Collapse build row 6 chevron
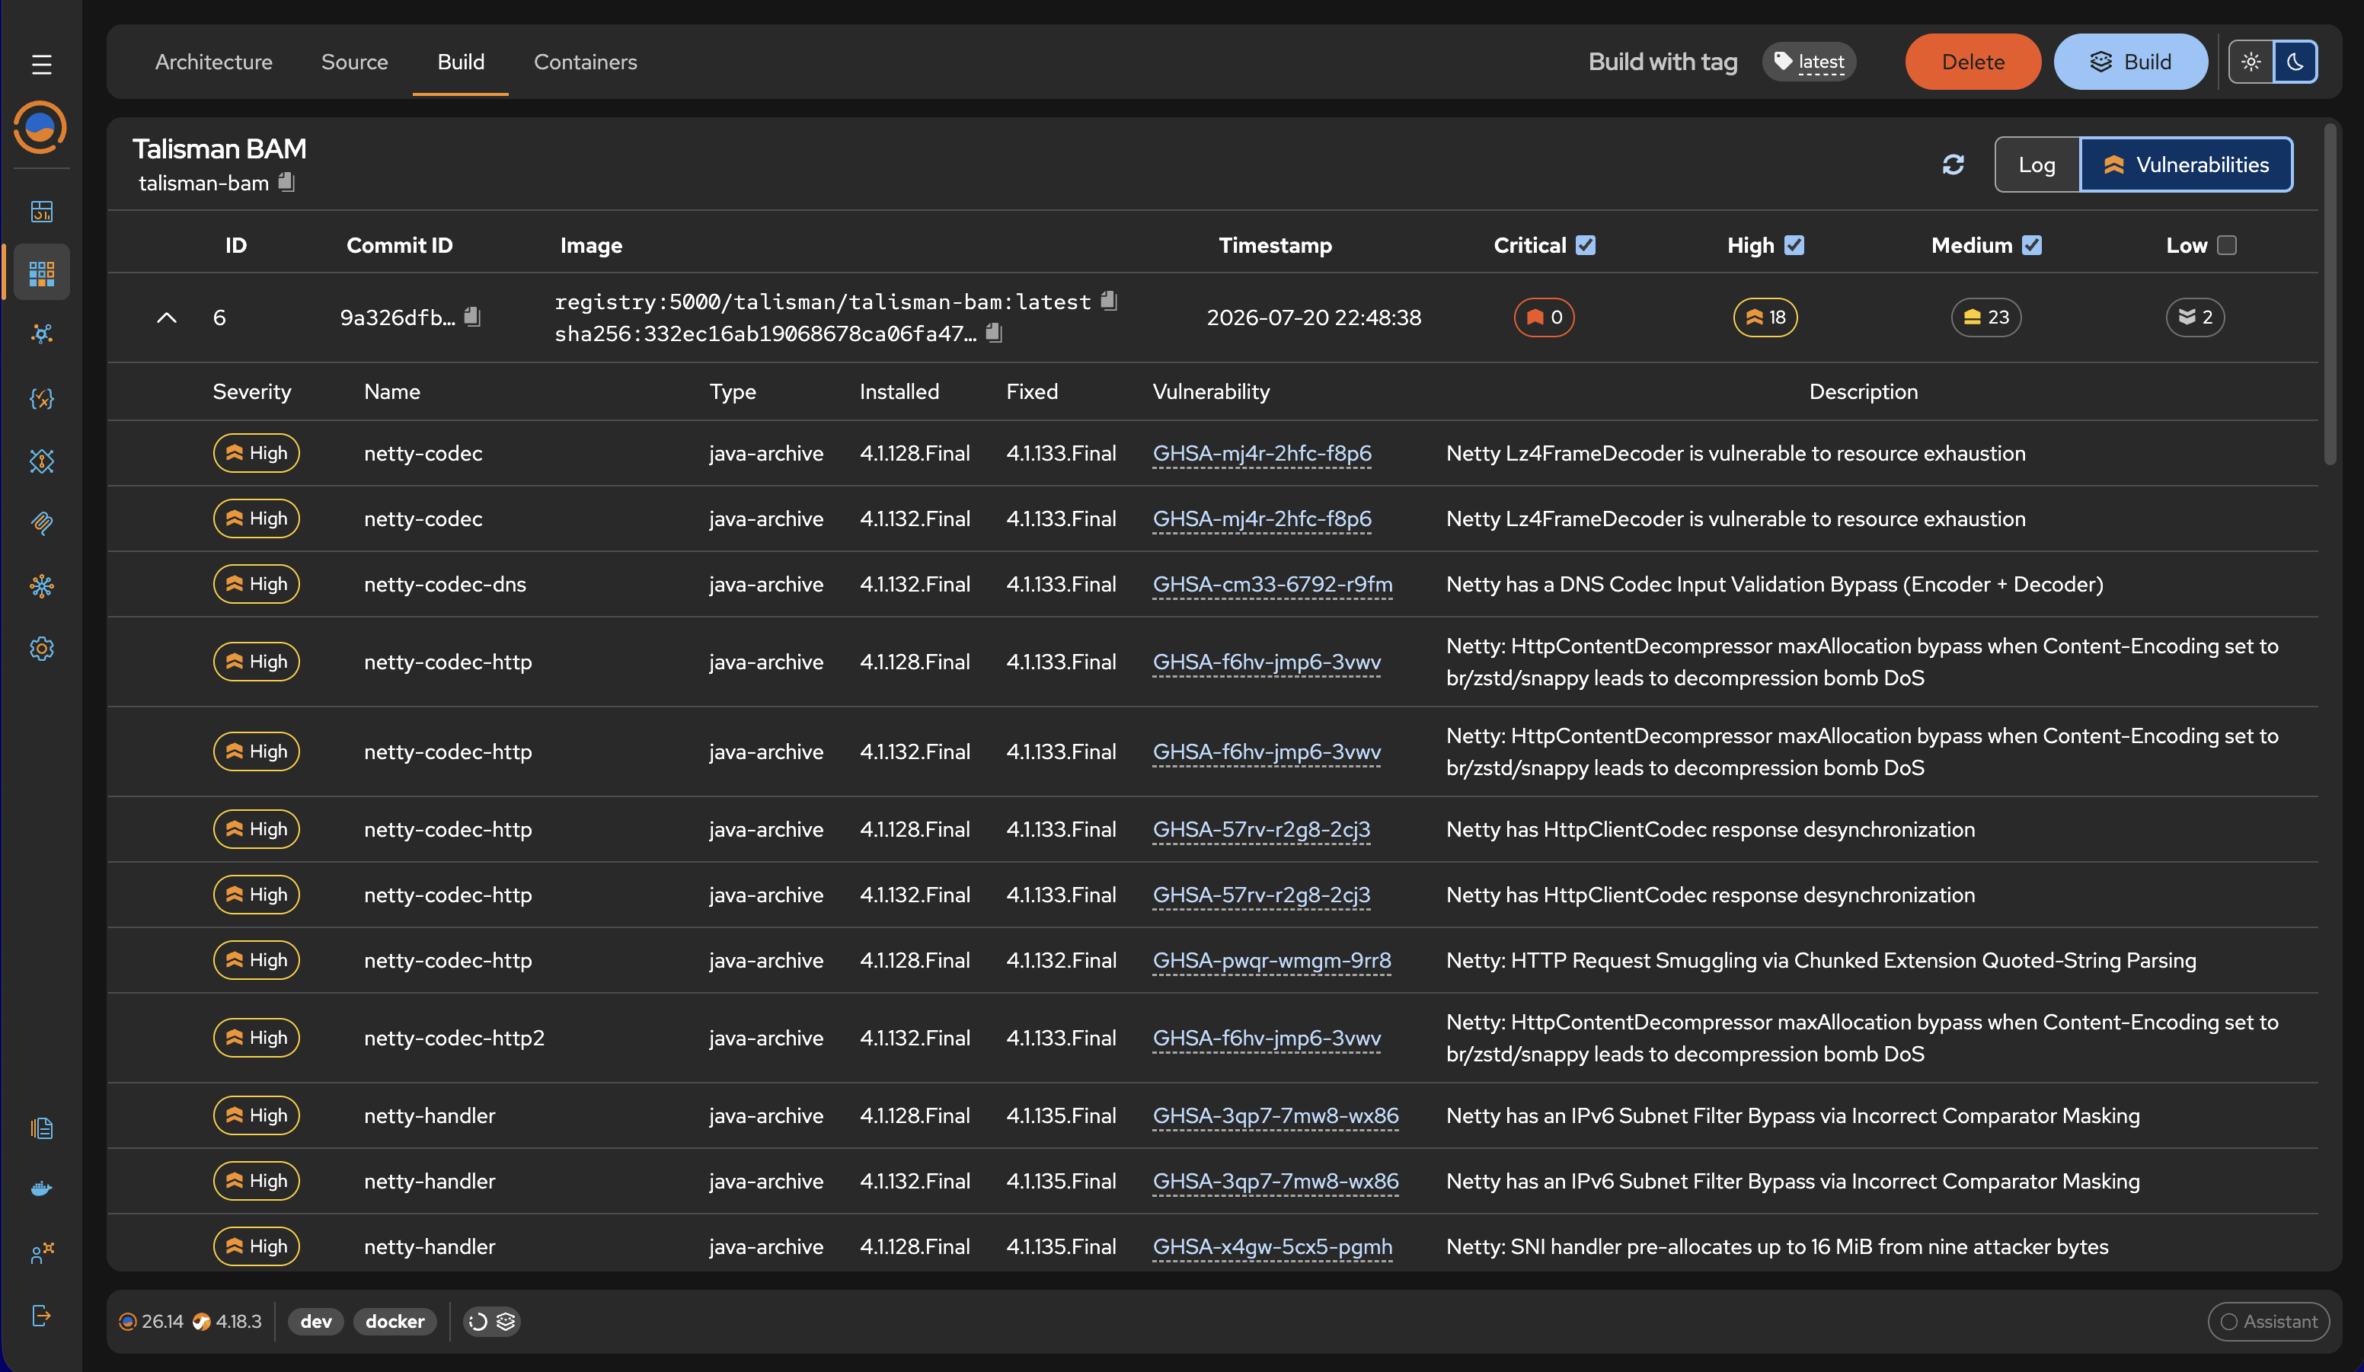2364x1372 pixels. click(166, 317)
